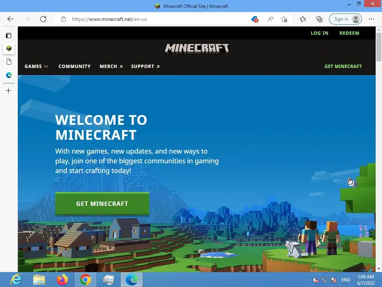Open the REDEEM link
The height and width of the screenshot is (287, 382).
349,33
